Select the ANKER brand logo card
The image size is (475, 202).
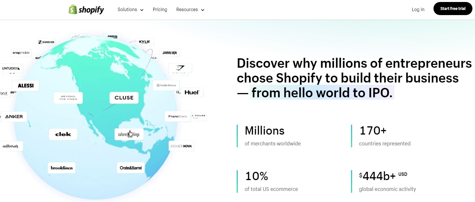(14, 117)
